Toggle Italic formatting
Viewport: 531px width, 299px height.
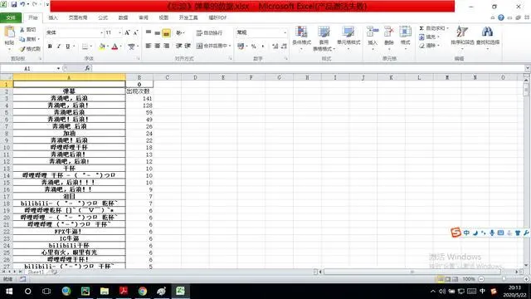(59, 47)
